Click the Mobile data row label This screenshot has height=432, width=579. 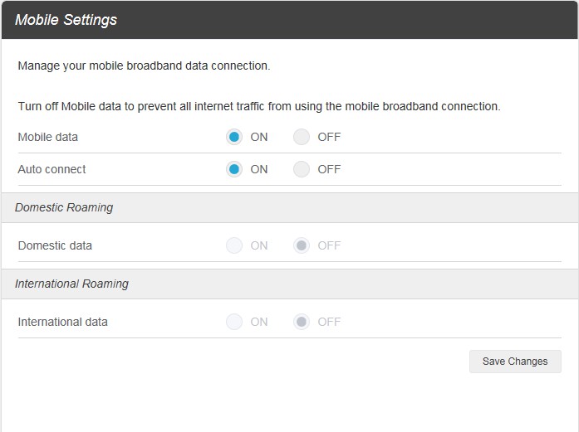[x=47, y=137]
